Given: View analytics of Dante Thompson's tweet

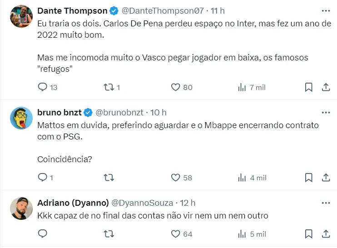Looking at the screenshot, I should [242, 87].
